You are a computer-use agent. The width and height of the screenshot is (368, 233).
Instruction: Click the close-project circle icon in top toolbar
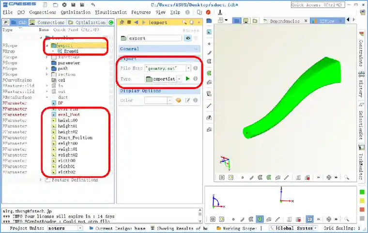point(64,5)
